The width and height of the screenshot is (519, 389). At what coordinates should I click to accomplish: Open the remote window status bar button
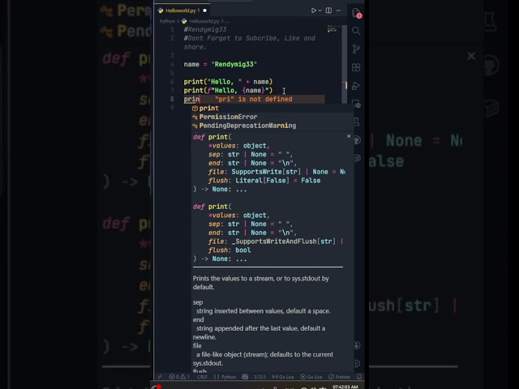[x=160, y=376]
